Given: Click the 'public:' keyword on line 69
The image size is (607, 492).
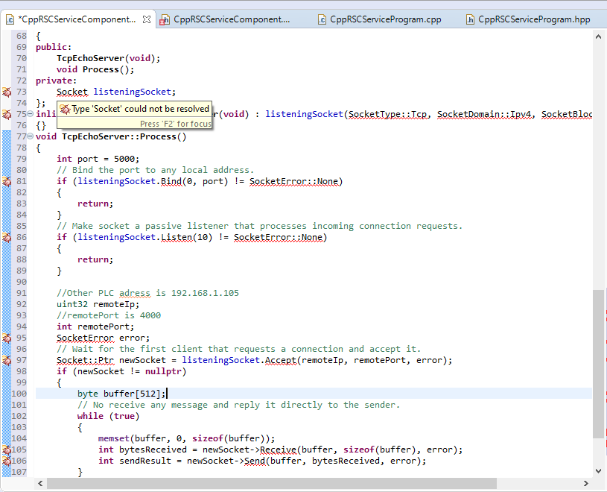Looking at the screenshot, I should [x=54, y=47].
